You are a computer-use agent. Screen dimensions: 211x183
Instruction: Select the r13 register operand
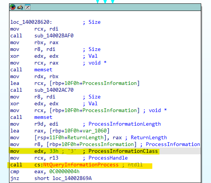54,158
